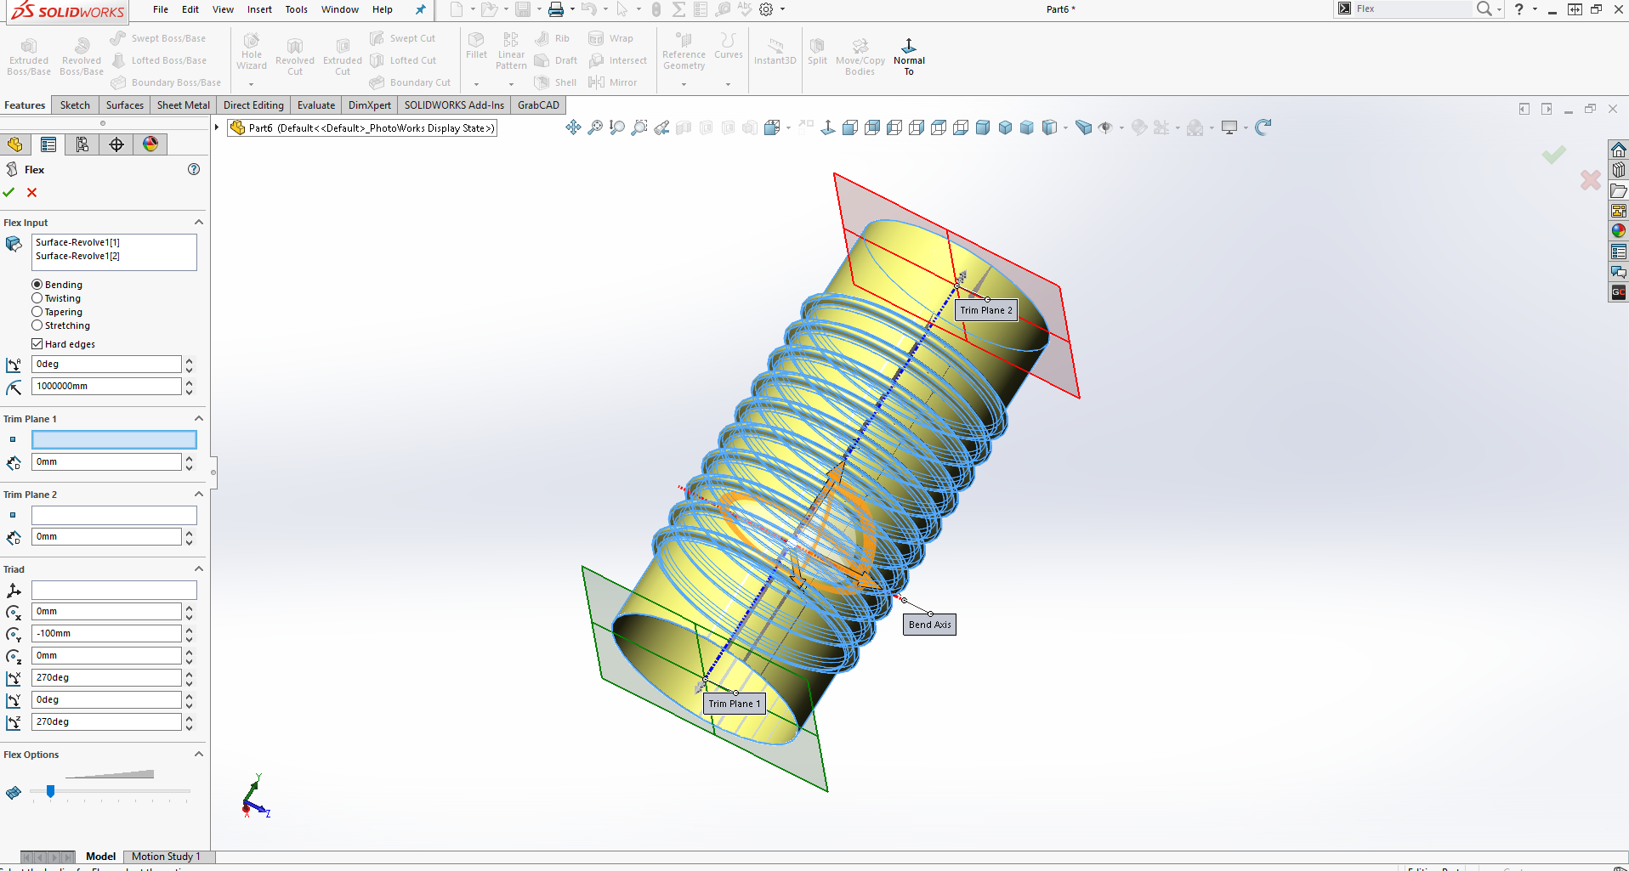The height and width of the screenshot is (871, 1629).
Task: Click the Search commands Flex box
Action: pos(1411,9)
